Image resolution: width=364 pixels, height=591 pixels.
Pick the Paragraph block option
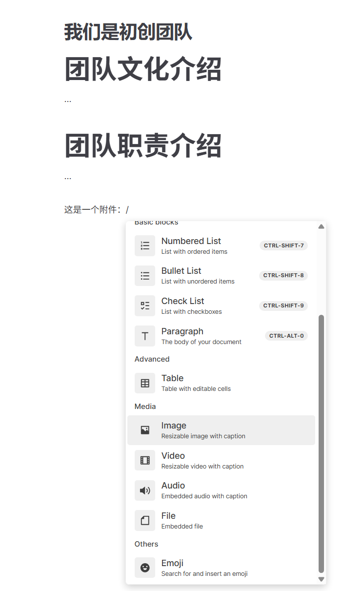click(x=221, y=336)
